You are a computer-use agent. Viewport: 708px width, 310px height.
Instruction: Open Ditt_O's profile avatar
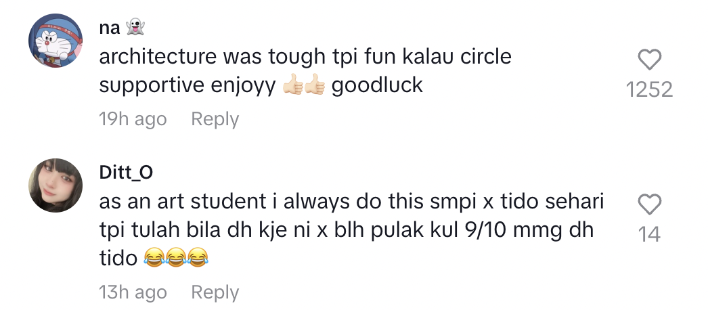[56, 185]
